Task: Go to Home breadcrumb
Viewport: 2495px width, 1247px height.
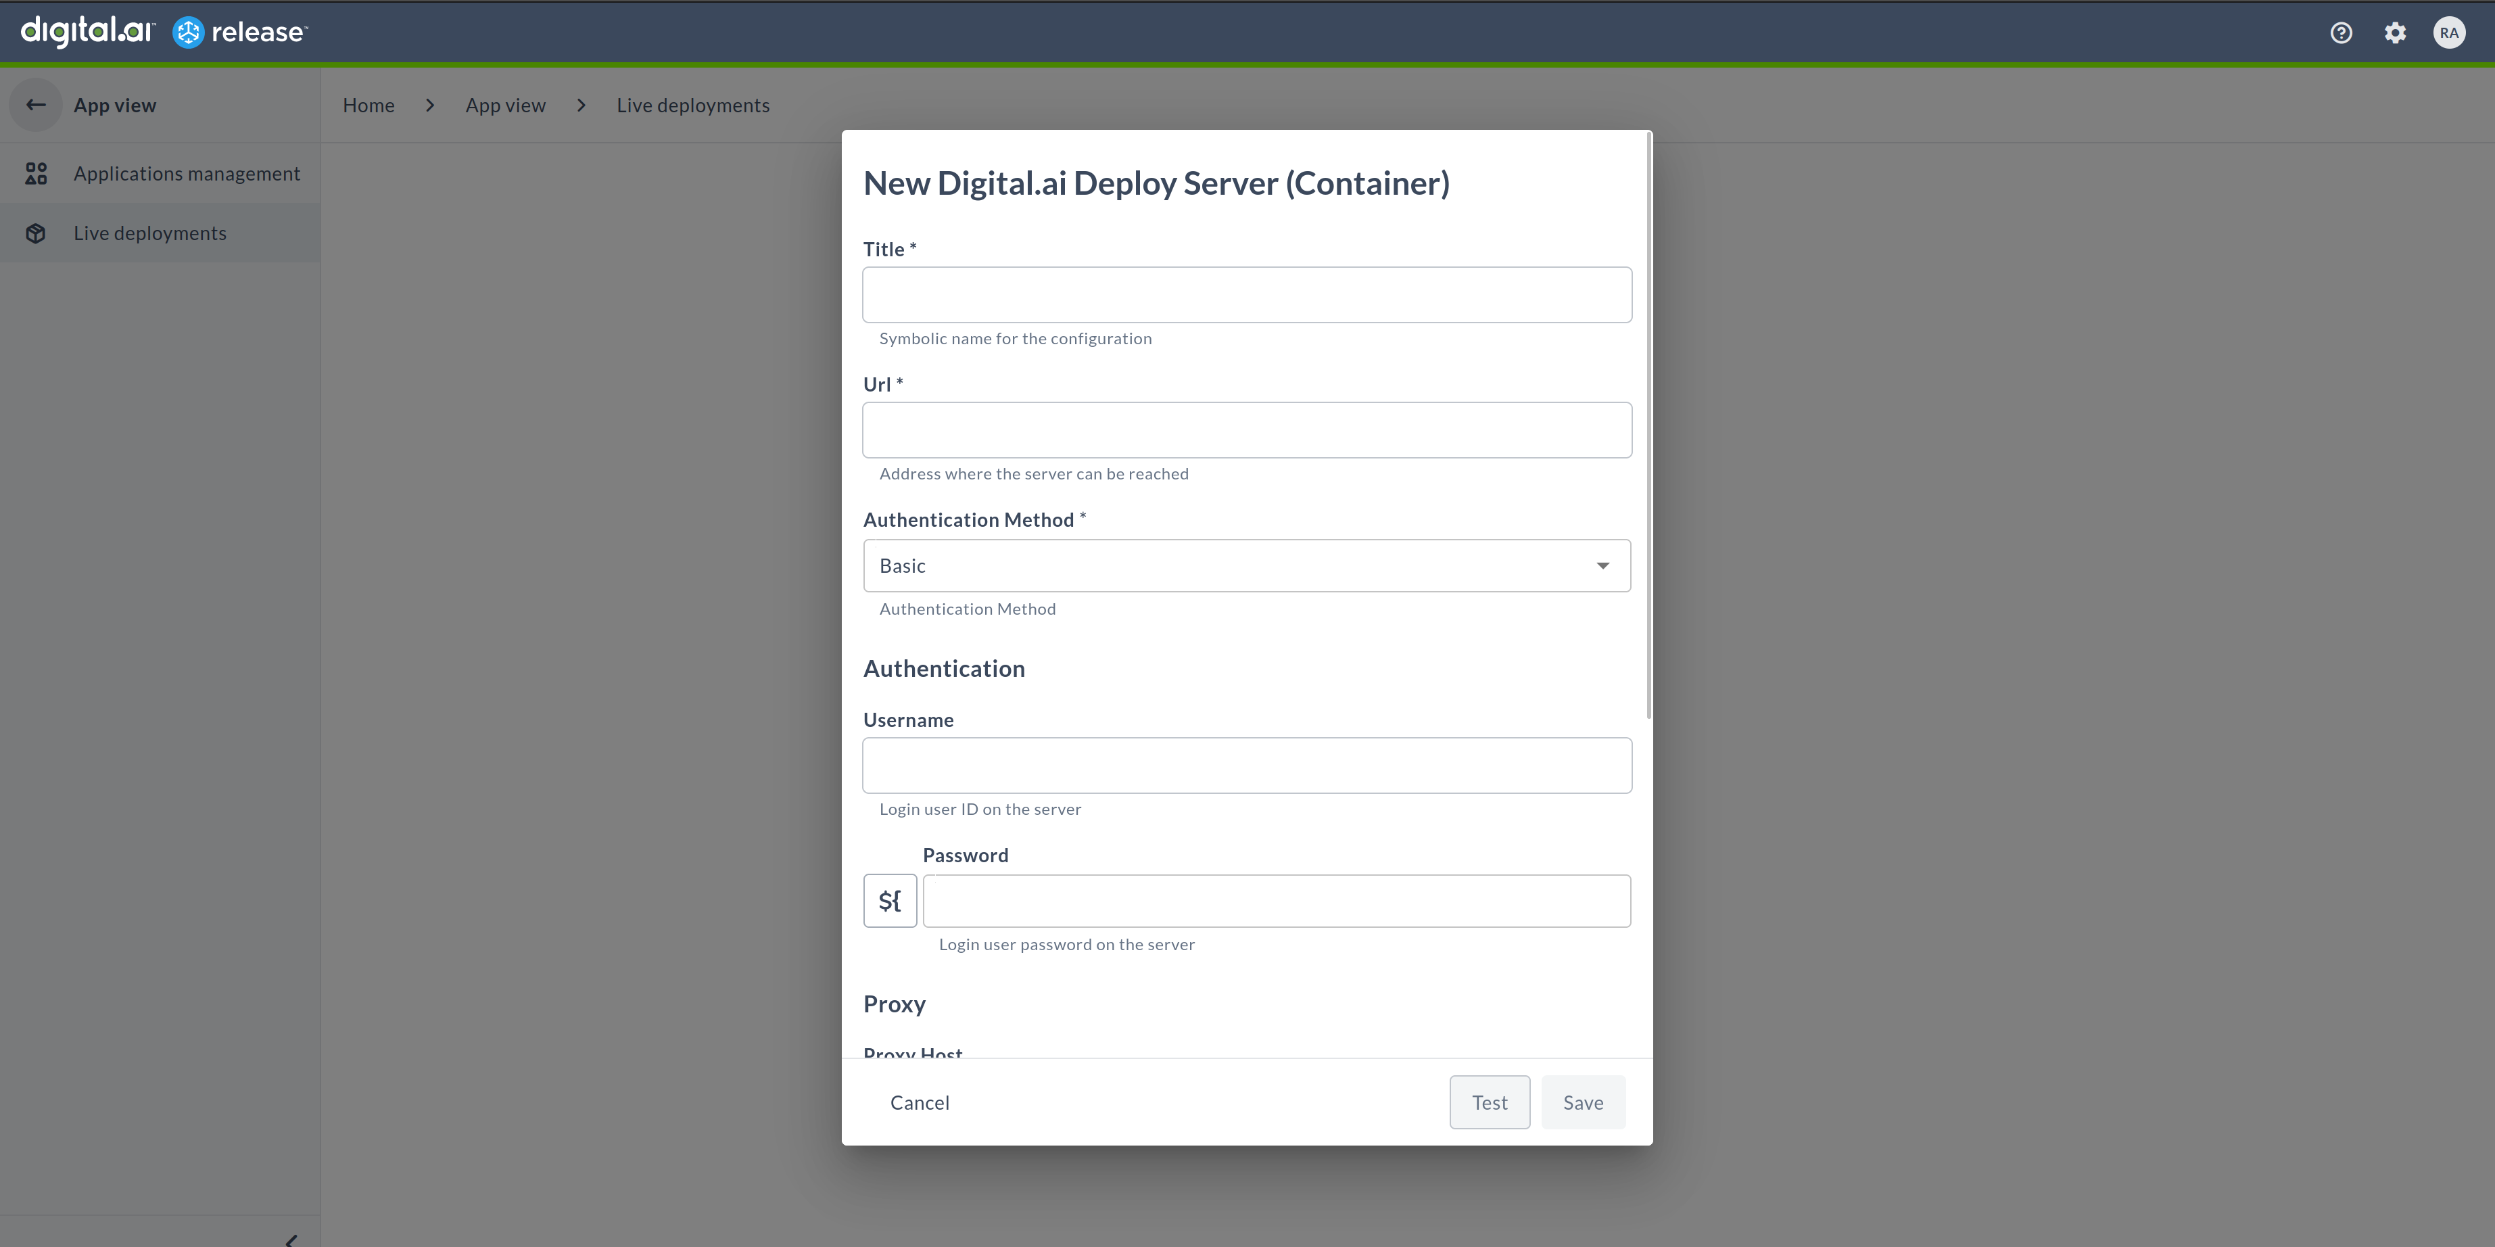Action: [368, 105]
